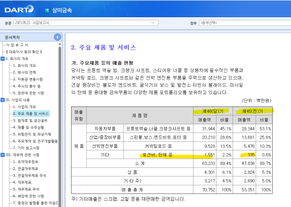Image resolution: width=291 pixels, height=207 pixels.
Task: Click the 선박엔진부품 product cell
Action: click(105, 146)
